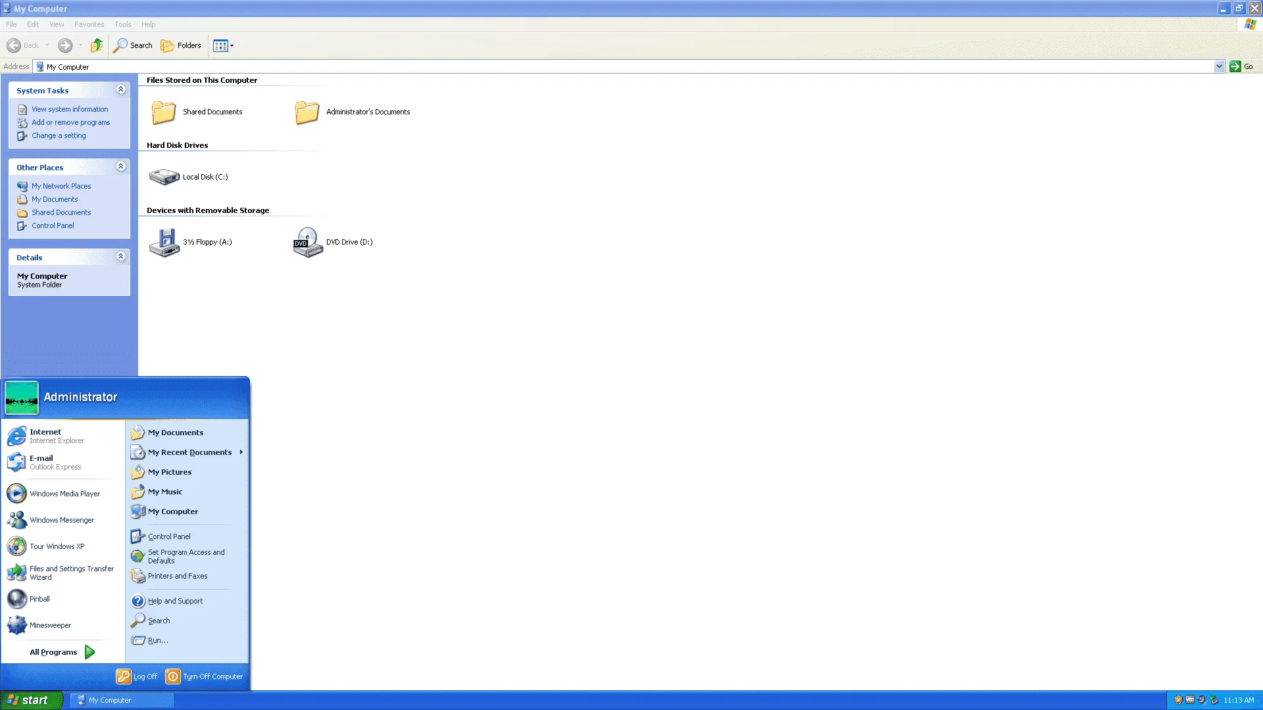Open Add or remove programs link

point(71,122)
